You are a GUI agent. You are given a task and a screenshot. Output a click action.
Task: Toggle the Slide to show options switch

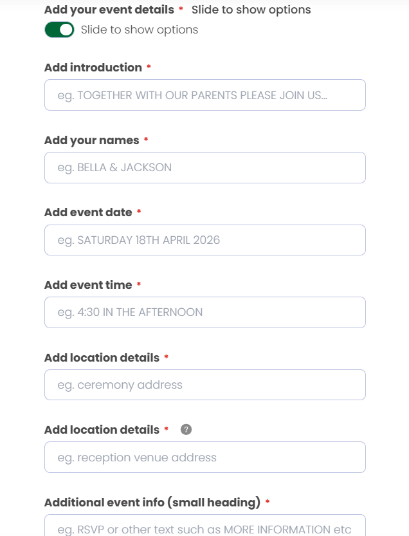pos(59,30)
